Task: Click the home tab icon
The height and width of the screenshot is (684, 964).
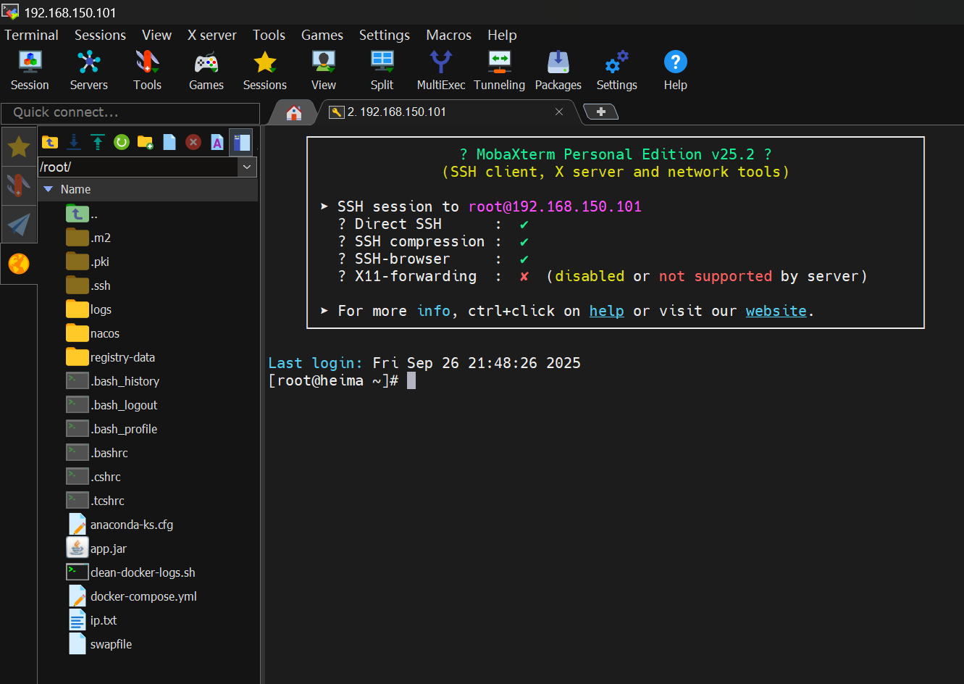Action: 293,112
